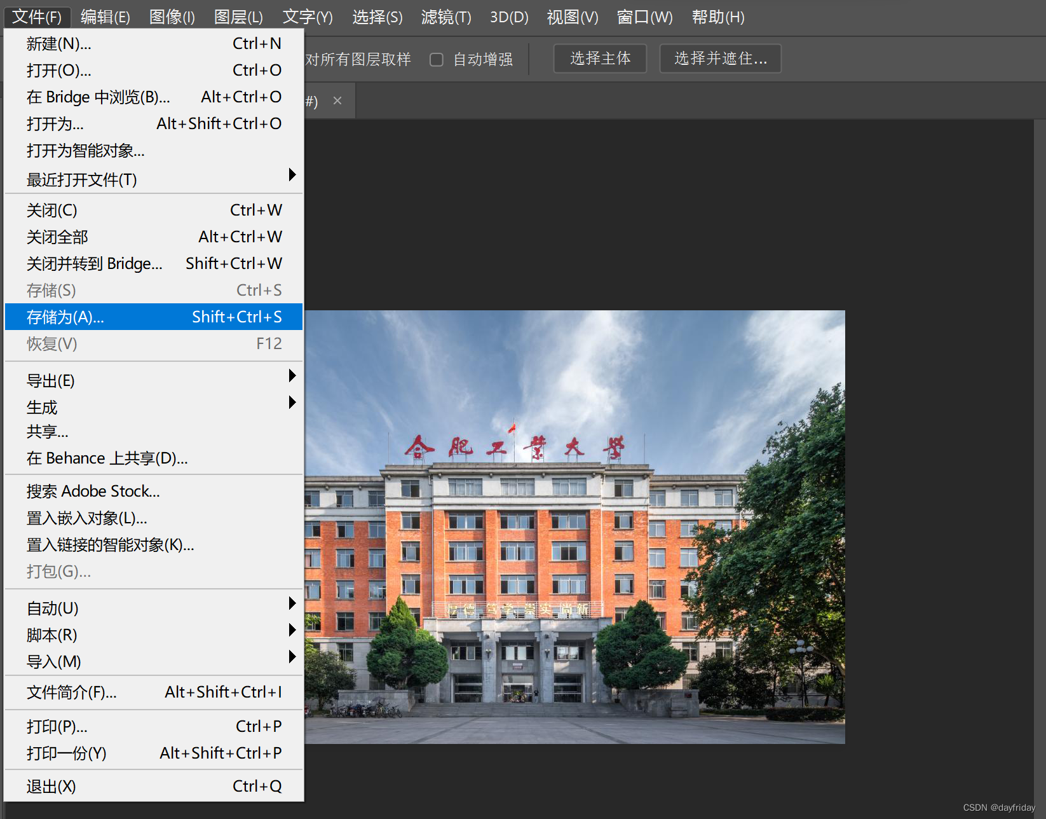1046x819 pixels.
Task: Choose 打印(P)... menu entry
Action: (x=154, y=726)
